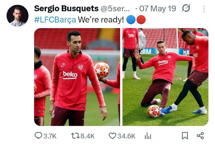Open the three-dot more options menu
Viewport: 215px width, 144px height.
204,9
